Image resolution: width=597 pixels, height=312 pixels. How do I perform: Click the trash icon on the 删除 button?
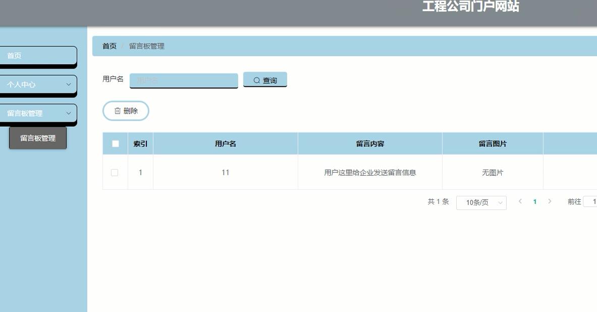click(x=117, y=111)
